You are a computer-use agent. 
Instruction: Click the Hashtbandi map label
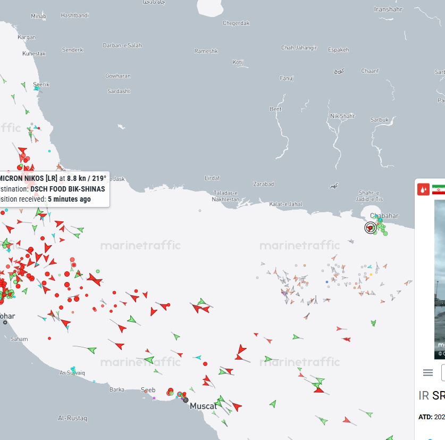coord(74,15)
